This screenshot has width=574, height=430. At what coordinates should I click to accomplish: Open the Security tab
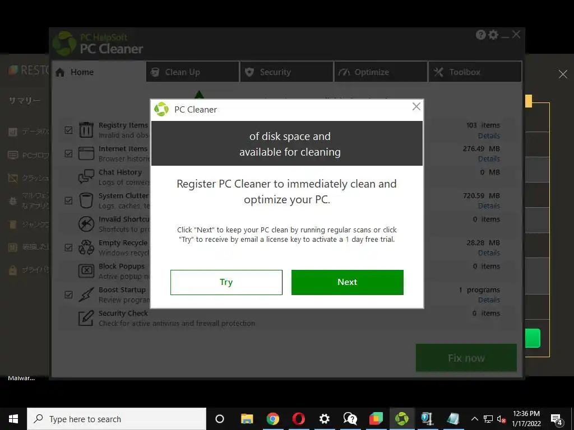pyautogui.click(x=286, y=72)
